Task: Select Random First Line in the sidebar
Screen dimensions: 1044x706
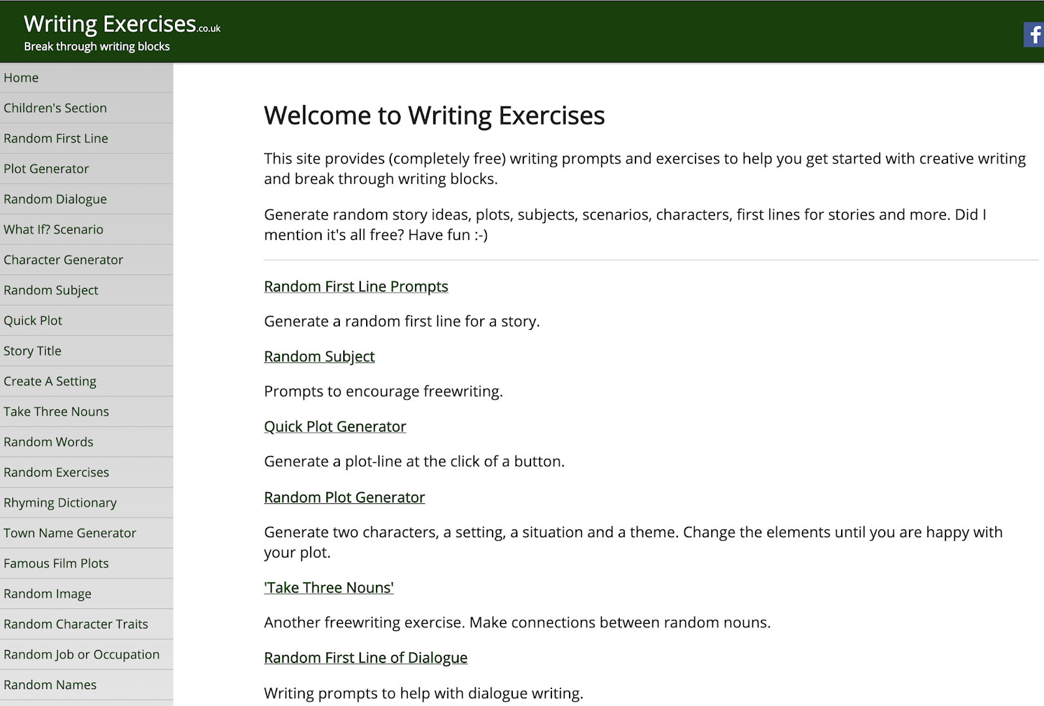Action: point(56,138)
